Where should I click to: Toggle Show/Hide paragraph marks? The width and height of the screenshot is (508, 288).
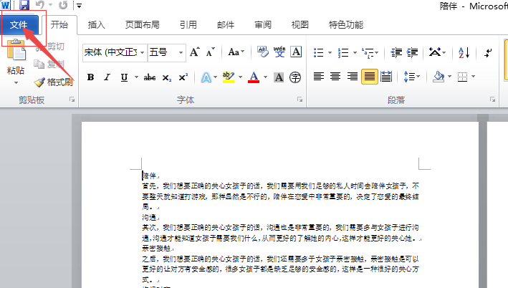tap(488, 52)
